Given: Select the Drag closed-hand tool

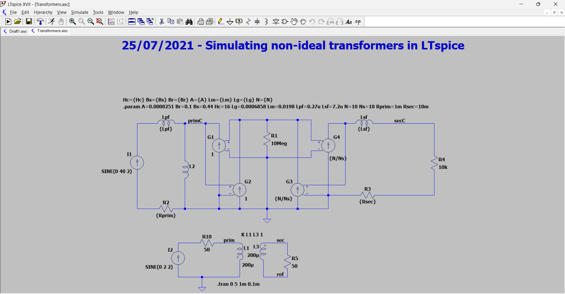Looking at the screenshot, I should 303,21.
